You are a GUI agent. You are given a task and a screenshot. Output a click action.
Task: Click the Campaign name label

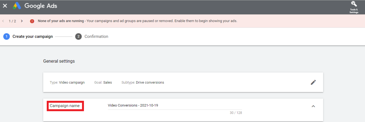[65, 106]
